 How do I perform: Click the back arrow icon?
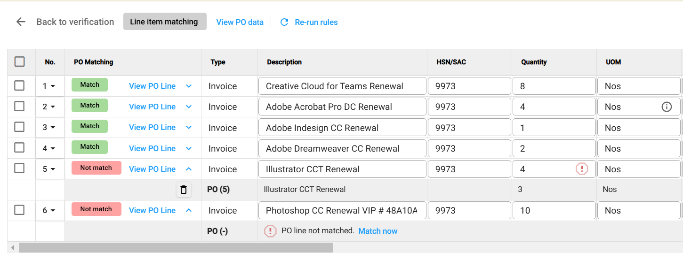[21, 22]
